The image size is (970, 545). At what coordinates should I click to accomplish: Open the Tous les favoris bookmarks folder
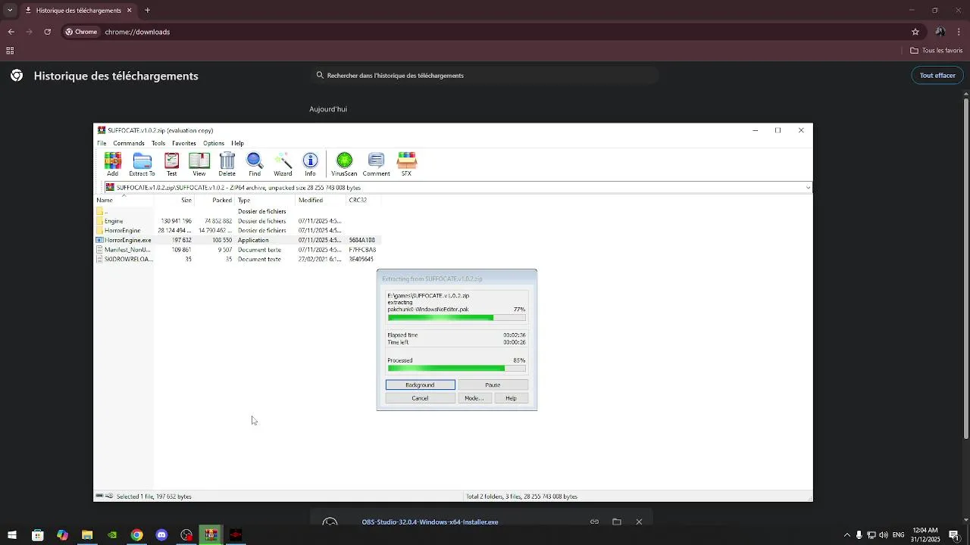click(937, 51)
